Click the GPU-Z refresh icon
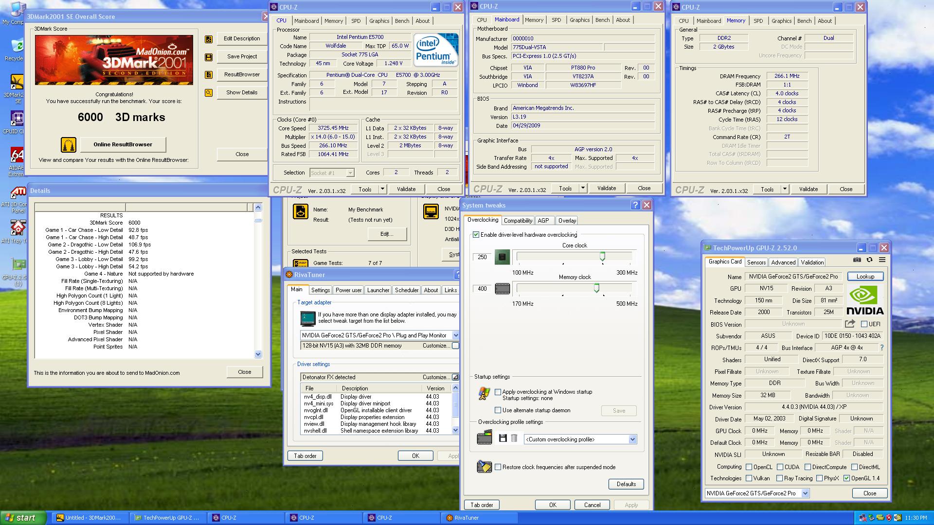 (869, 260)
